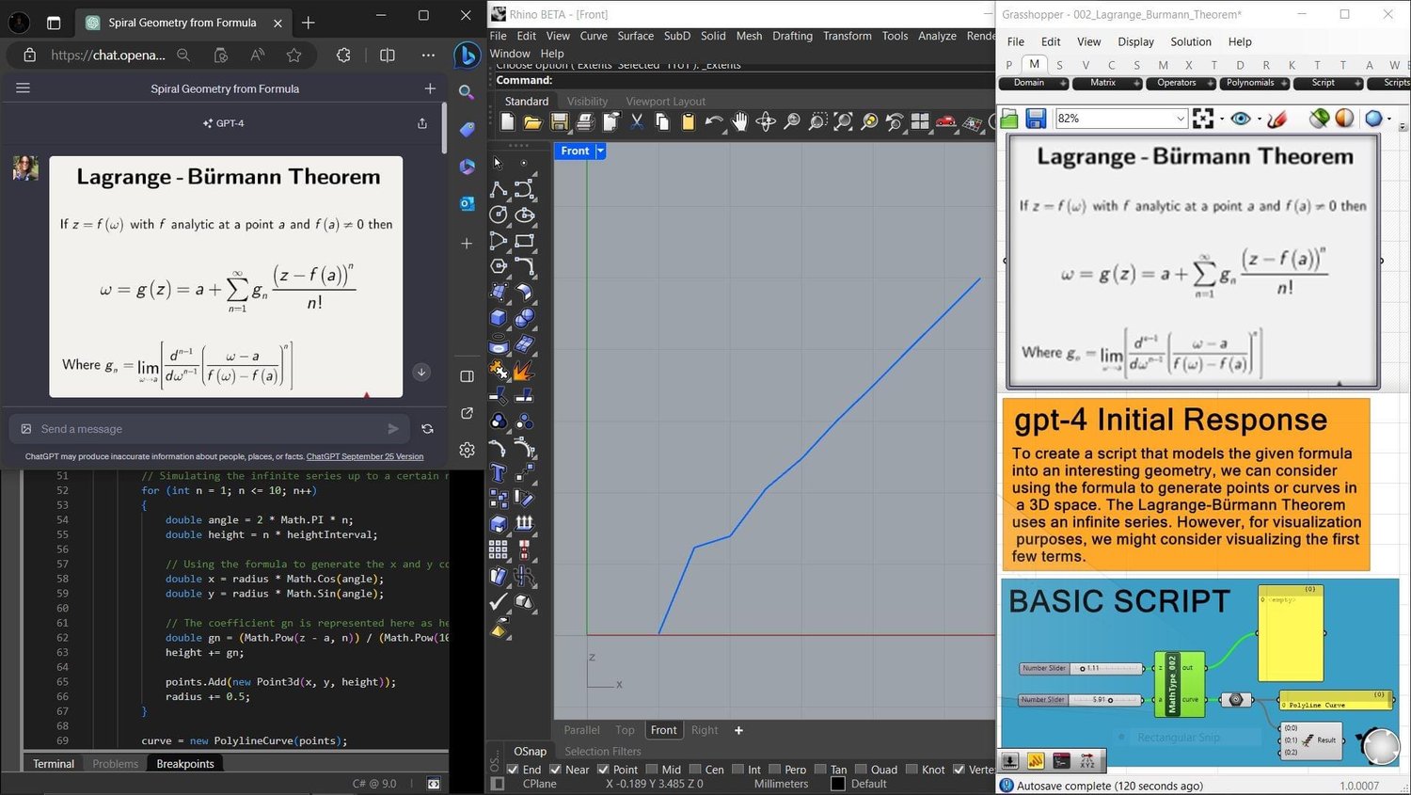Toggle the End osnap checkbox

513,770
